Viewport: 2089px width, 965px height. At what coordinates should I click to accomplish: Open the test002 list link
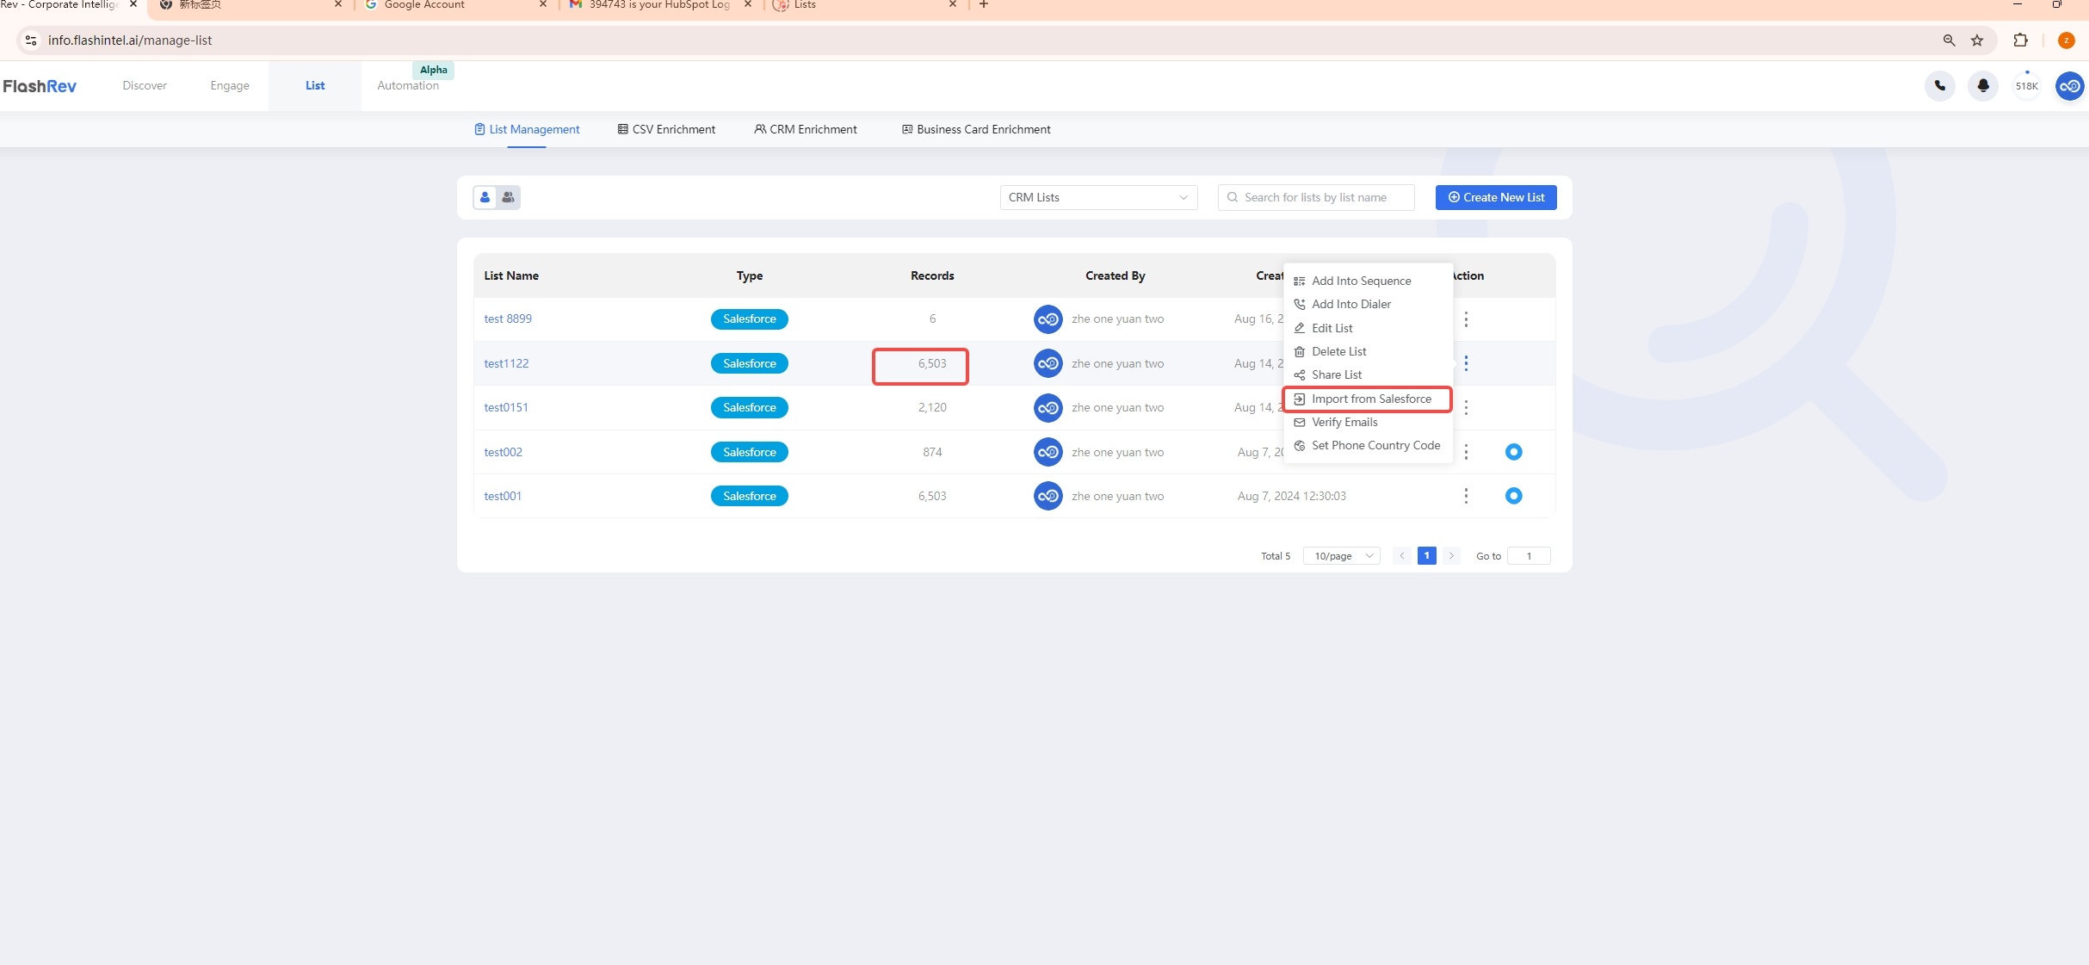pyautogui.click(x=503, y=452)
